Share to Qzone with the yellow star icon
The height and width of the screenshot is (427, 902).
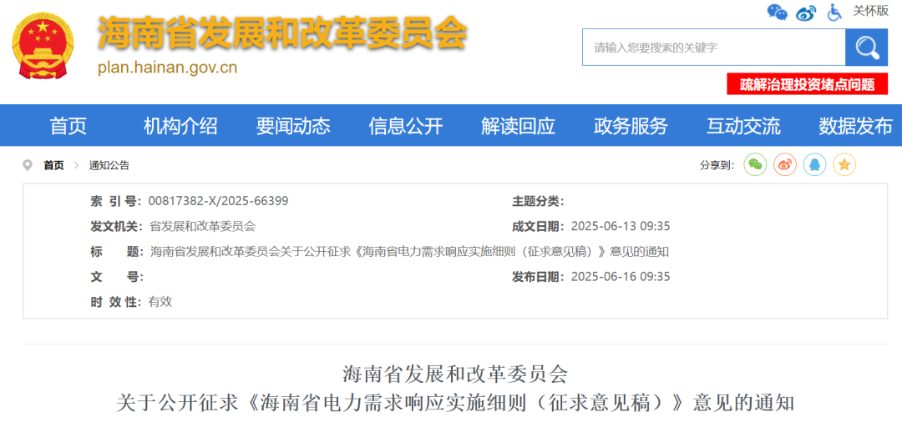click(844, 165)
